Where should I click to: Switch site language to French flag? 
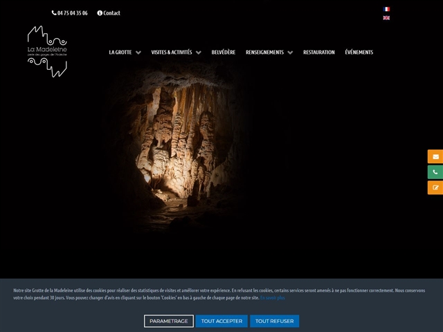click(386, 9)
